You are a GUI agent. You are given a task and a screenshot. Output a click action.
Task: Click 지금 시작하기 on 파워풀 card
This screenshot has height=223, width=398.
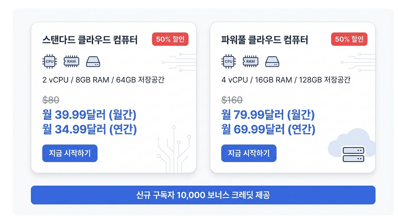(249, 153)
